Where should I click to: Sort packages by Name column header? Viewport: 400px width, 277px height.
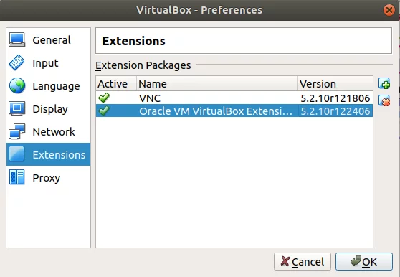(217, 83)
